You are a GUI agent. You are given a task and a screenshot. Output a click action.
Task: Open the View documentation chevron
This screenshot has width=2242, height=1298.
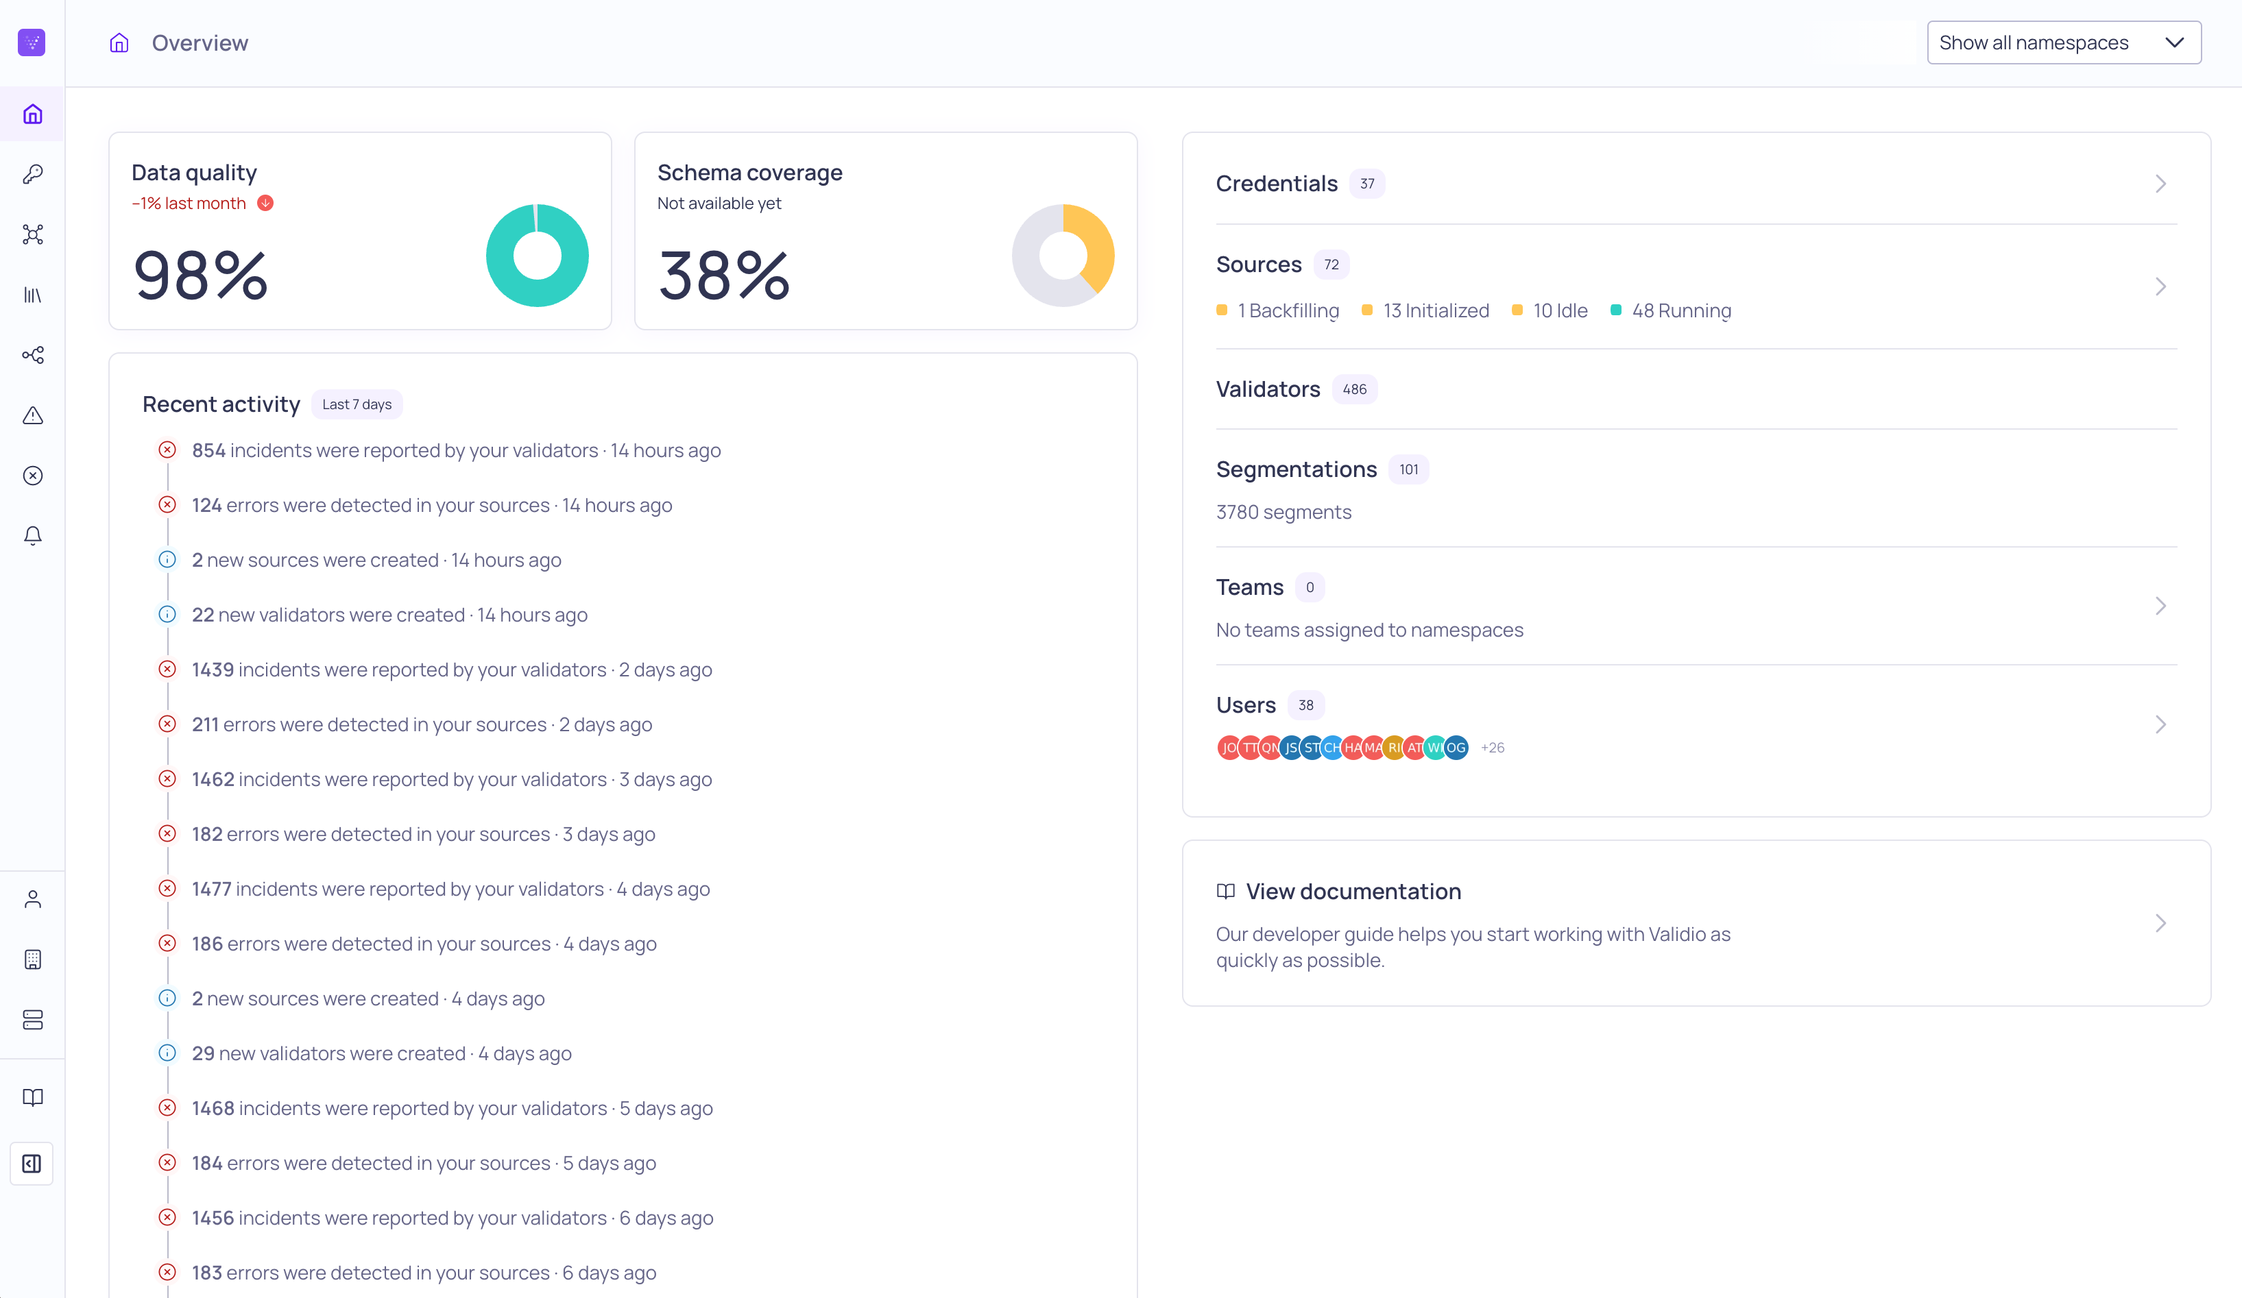2161,924
